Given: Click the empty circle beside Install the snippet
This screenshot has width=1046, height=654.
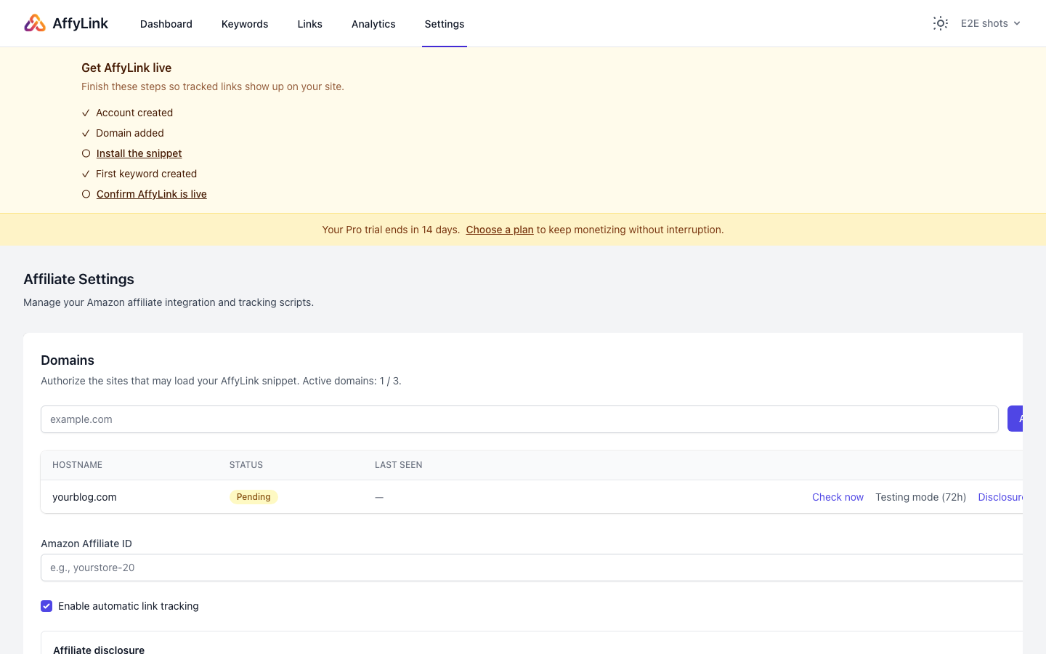Looking at the screenshot, I should pyautogui.click(x=86, y=153).
